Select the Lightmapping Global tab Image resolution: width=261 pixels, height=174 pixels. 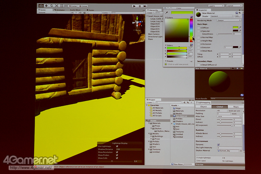point(220,107)
